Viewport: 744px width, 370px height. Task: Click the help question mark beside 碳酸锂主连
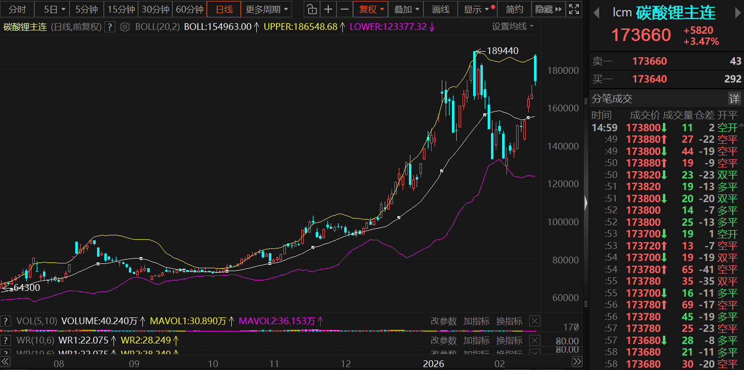click(x=110, y=27)
